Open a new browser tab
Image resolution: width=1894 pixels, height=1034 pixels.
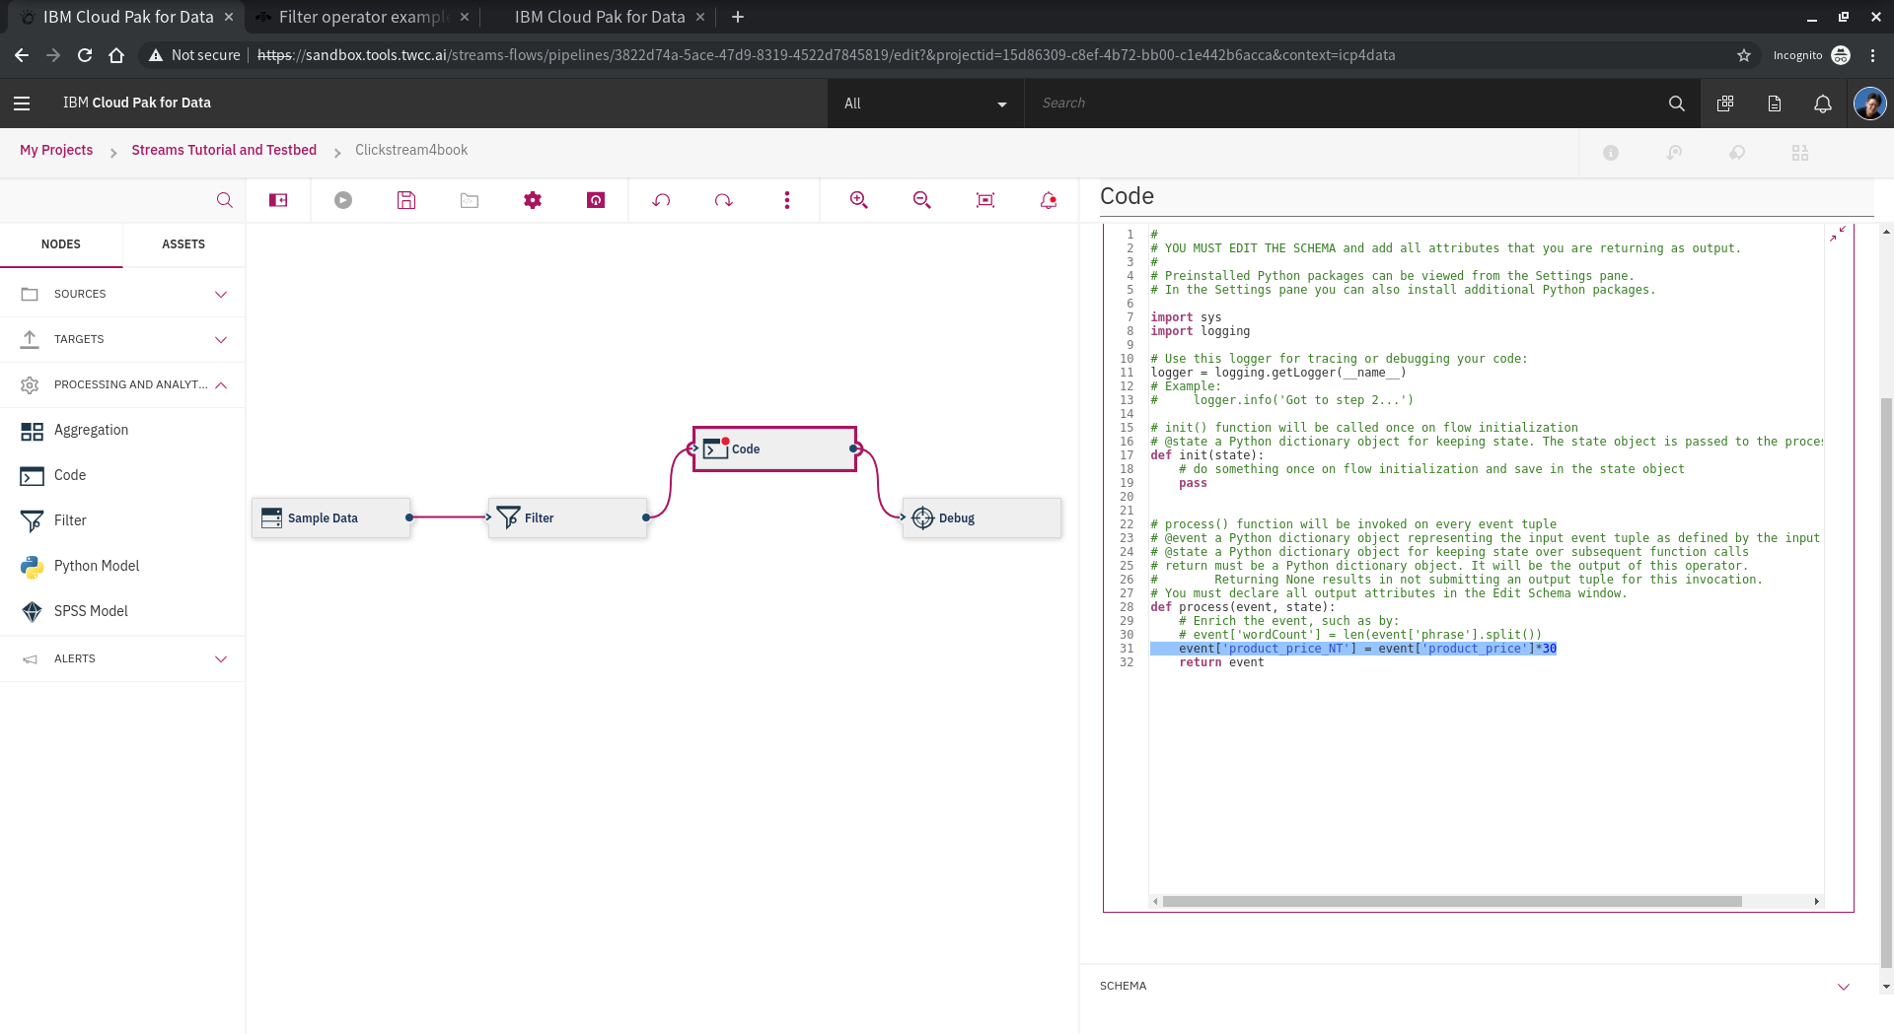coord(738,17)
